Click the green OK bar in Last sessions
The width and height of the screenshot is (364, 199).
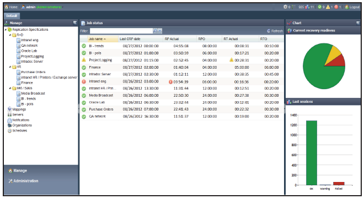[x=311, y=153]
